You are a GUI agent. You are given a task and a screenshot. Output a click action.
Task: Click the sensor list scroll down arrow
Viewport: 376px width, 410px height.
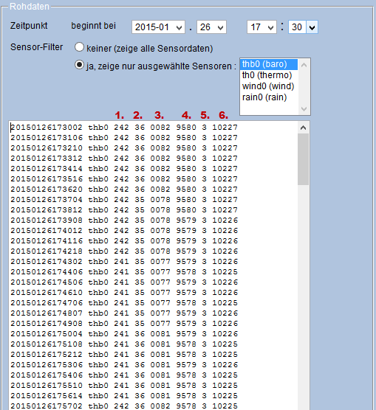304,109
